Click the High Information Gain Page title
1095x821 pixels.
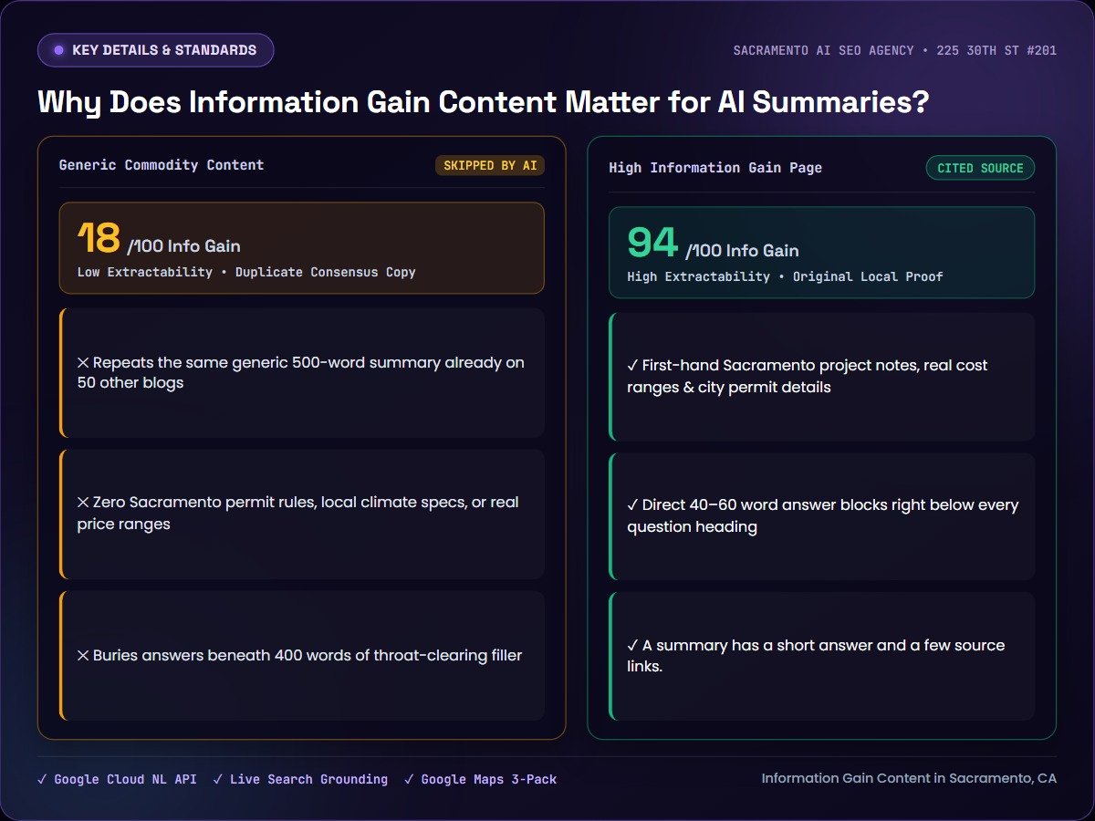click(715, 168)
